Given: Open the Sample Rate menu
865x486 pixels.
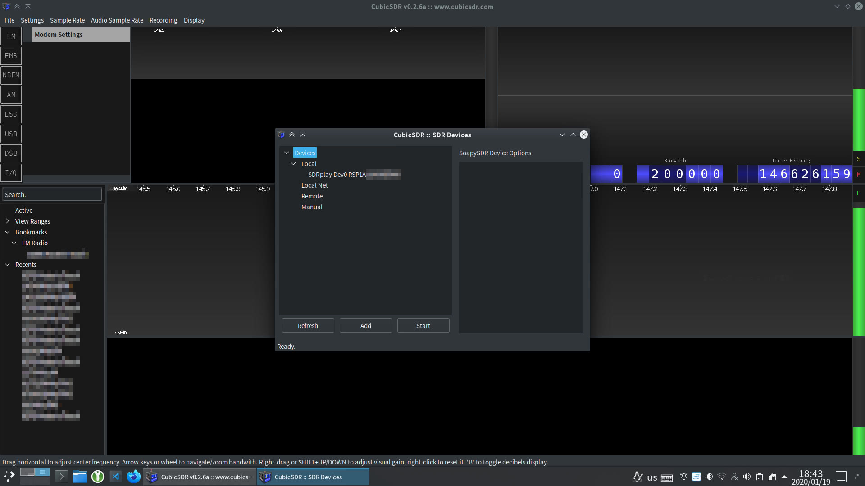Looking at the screenshot, I should pyautogui.click(x=67, y=20).
